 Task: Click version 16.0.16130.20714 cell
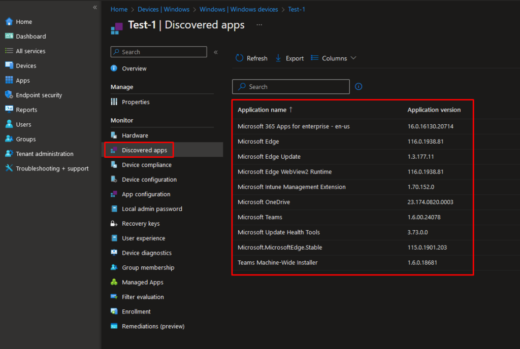pyautogui.click(x=430, y=126)
